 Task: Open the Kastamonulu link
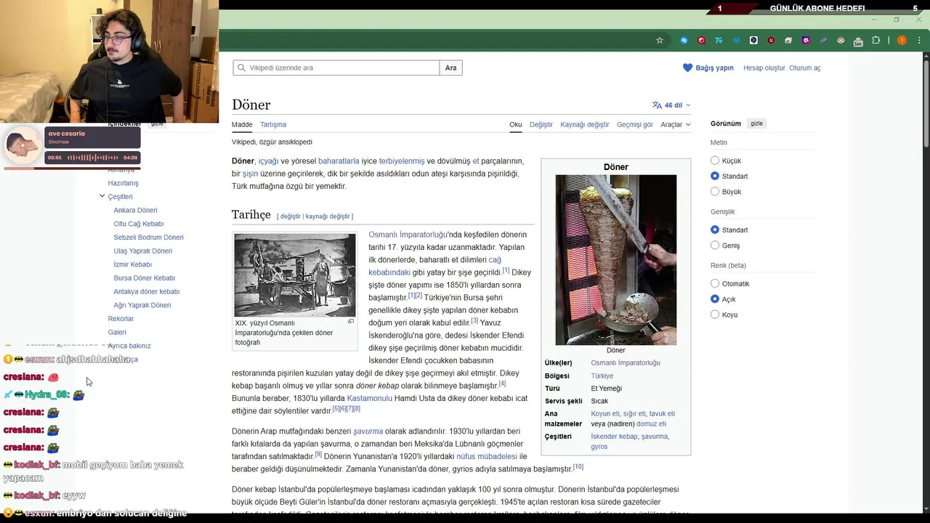click(x=369, y=398)
